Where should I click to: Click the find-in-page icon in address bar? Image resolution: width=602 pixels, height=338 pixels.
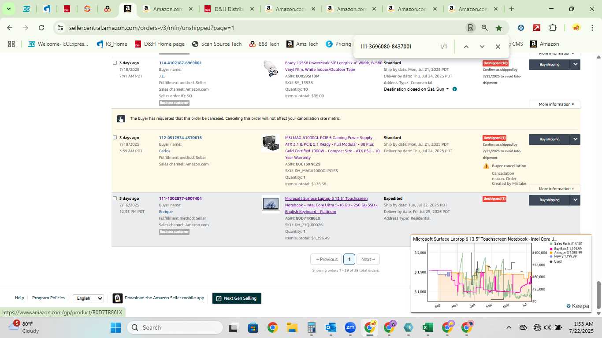pos(471,28)
